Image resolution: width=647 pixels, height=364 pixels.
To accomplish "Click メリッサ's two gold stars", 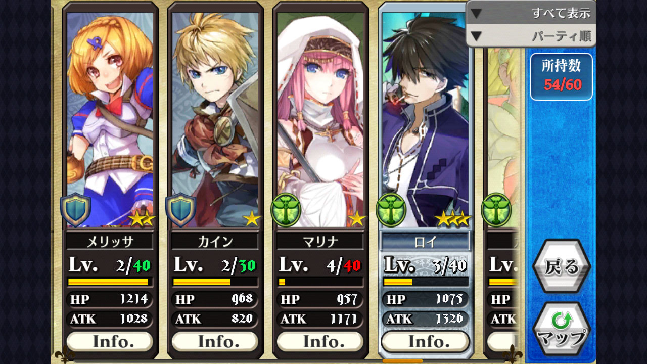I will [142, 219].
